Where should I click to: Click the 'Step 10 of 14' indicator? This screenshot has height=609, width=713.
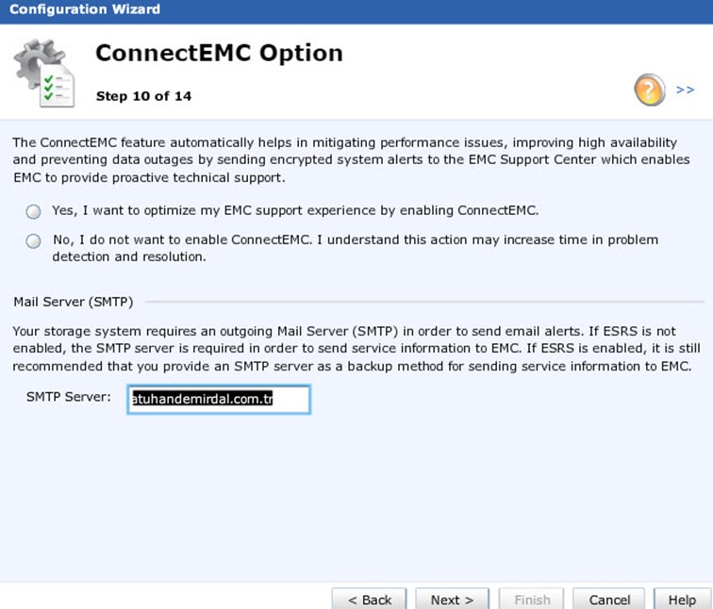coord(143,96)
